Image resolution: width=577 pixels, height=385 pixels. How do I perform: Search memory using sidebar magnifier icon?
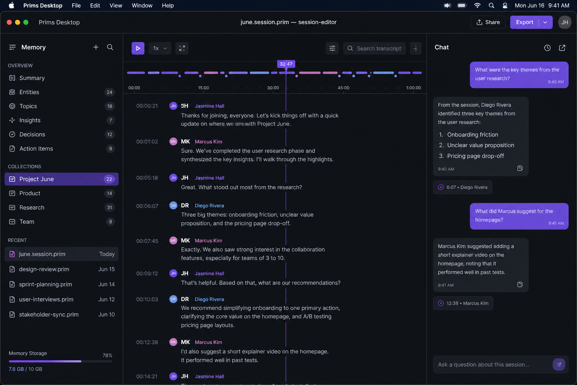click(110, 47)
